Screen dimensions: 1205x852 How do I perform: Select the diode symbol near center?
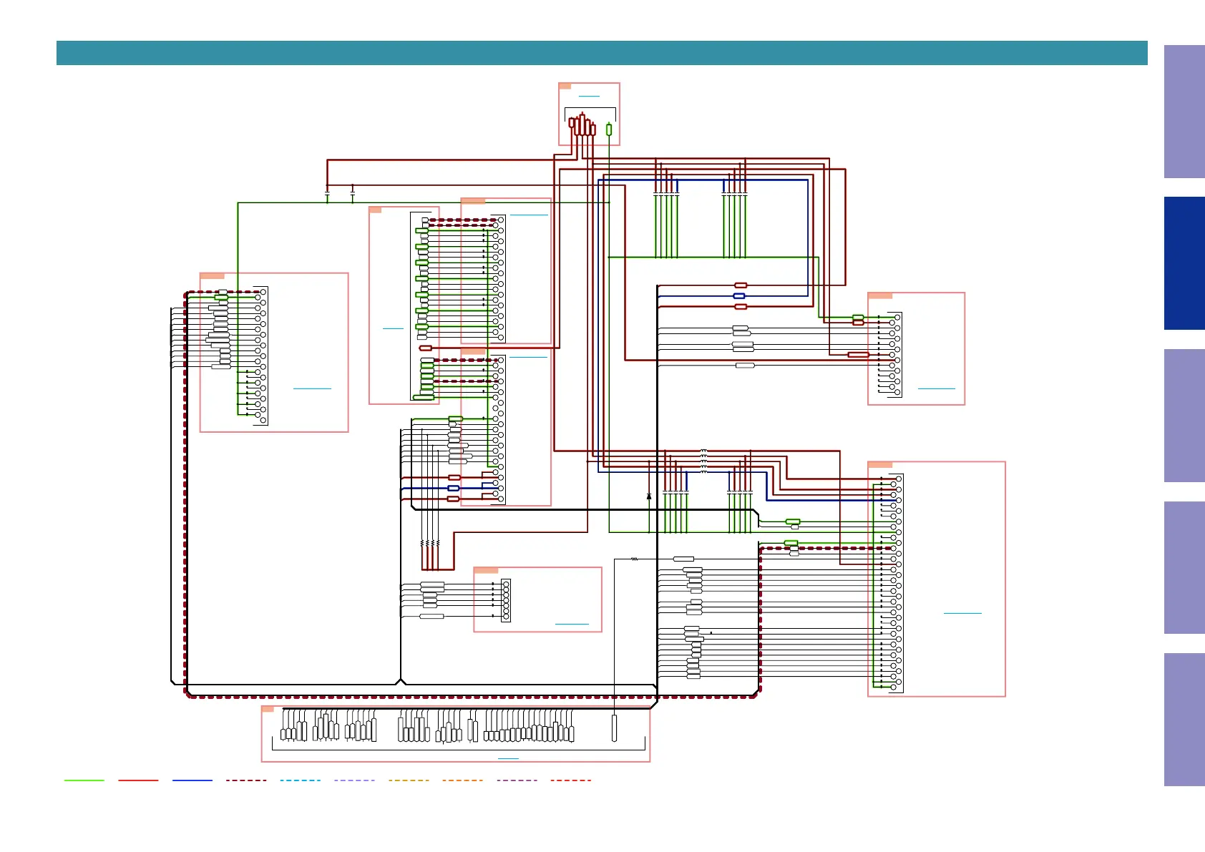(649, 496)
